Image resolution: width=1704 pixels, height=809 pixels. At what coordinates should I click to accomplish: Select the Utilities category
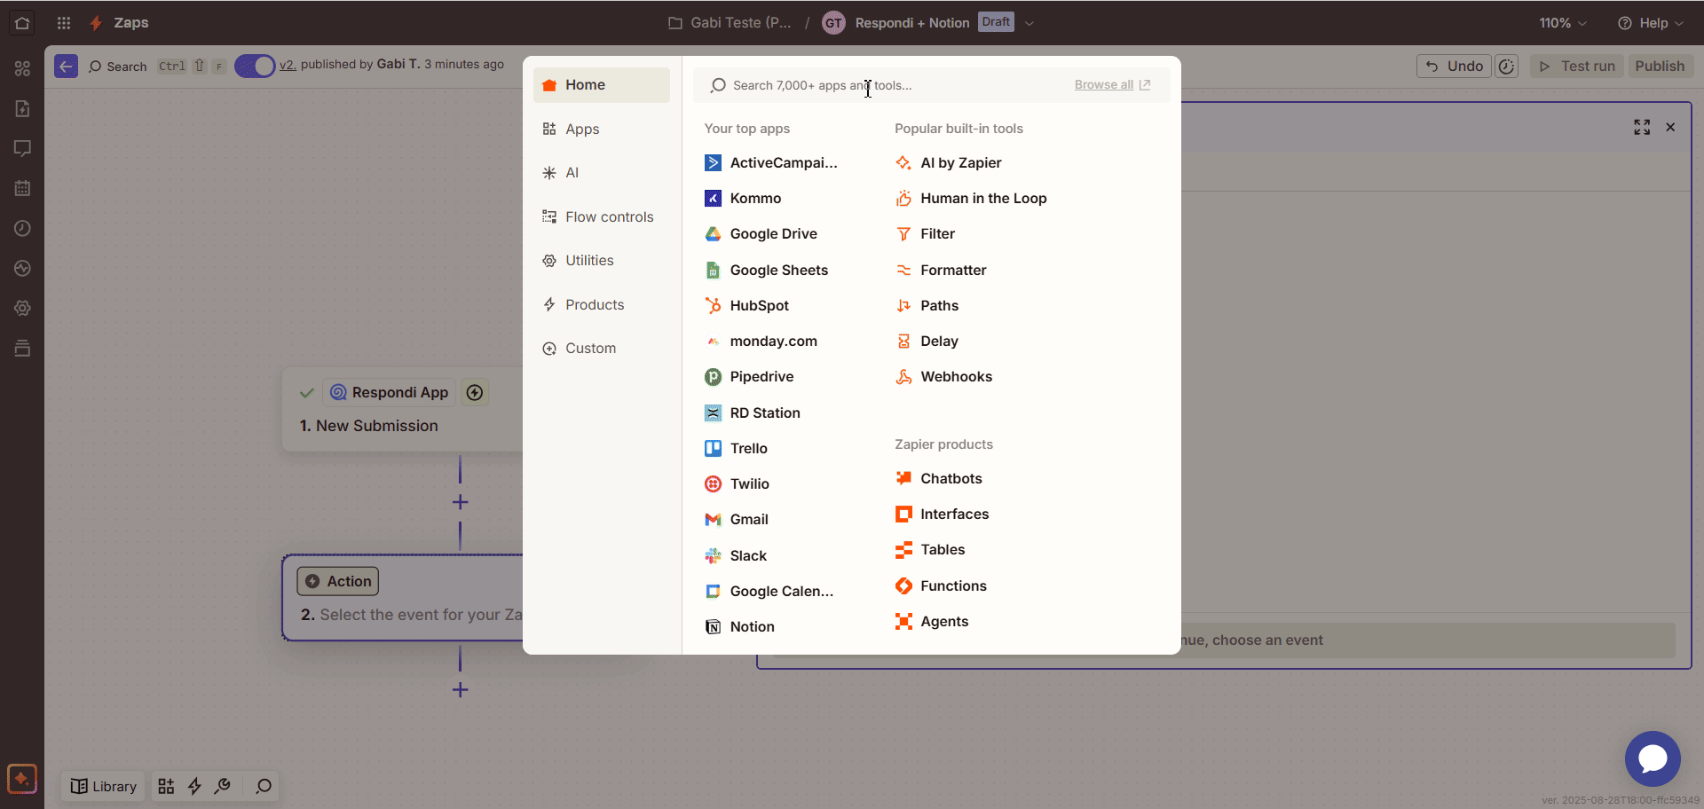coord(602,261)
